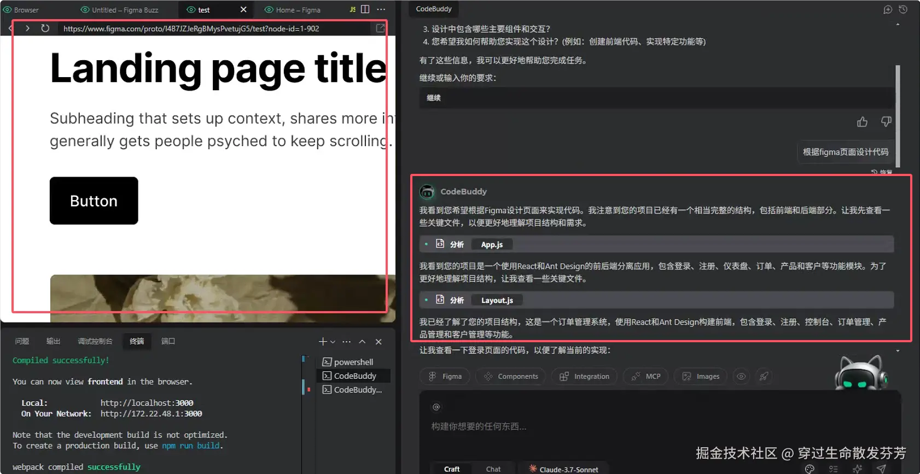Go forward in the embedded browser
The width and height of the screenshot is (920, 474).
tap(27, 28)
